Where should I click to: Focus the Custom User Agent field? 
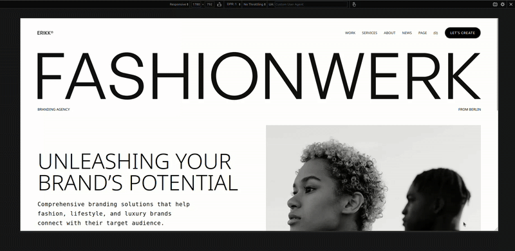311,5
